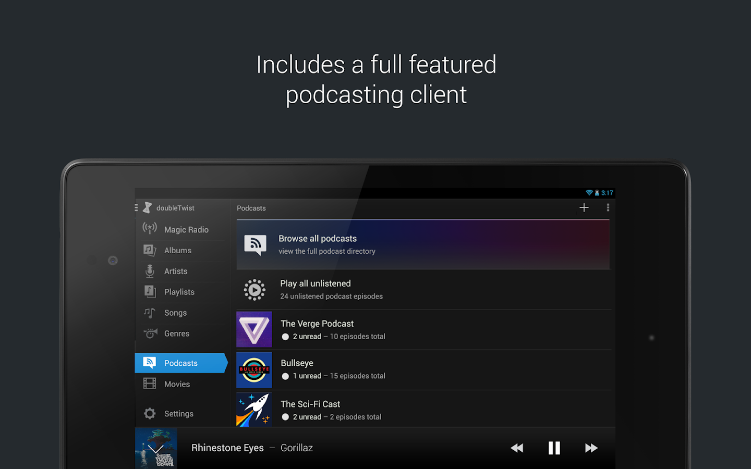Open the three-dot overflow menu
This screenshot has width=751, height=469.
tap(608, 208)
